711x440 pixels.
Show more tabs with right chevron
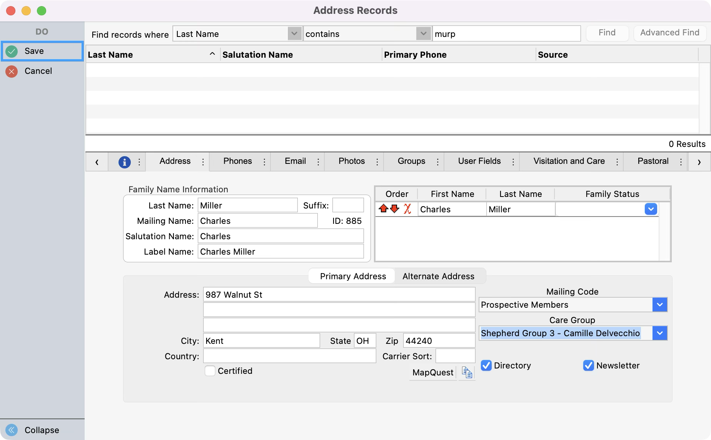699,162
